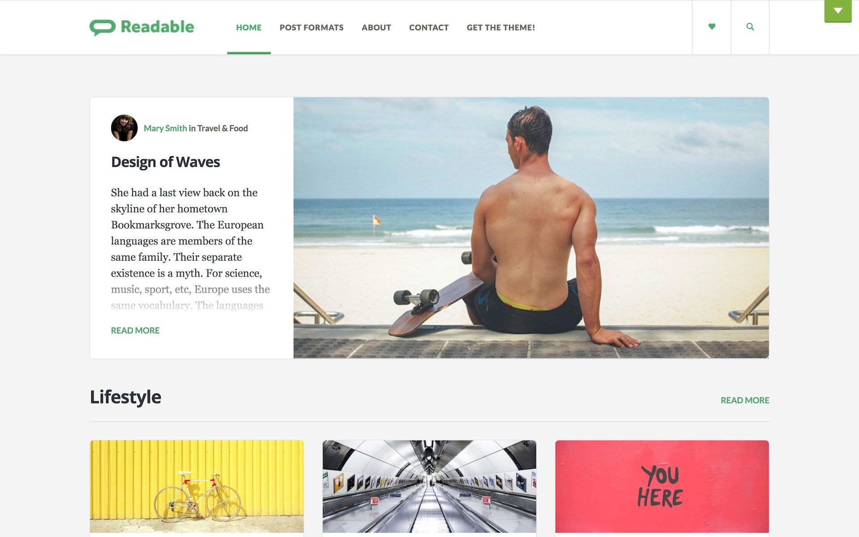
Task: Click the green heart favorites icon
Action: point(712,27)
